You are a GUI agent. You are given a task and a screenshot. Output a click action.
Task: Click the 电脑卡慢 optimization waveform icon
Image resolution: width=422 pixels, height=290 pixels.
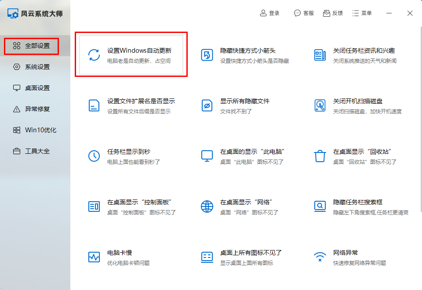click(x=94, y=257)
